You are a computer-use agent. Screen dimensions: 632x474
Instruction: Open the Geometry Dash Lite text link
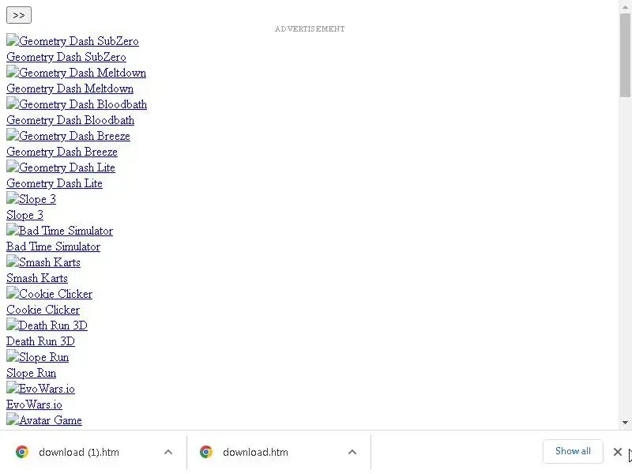point(55,183)
